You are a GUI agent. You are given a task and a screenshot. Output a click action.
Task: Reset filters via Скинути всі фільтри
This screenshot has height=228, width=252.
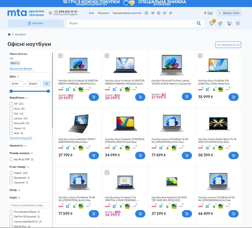(x=21, y=69)
